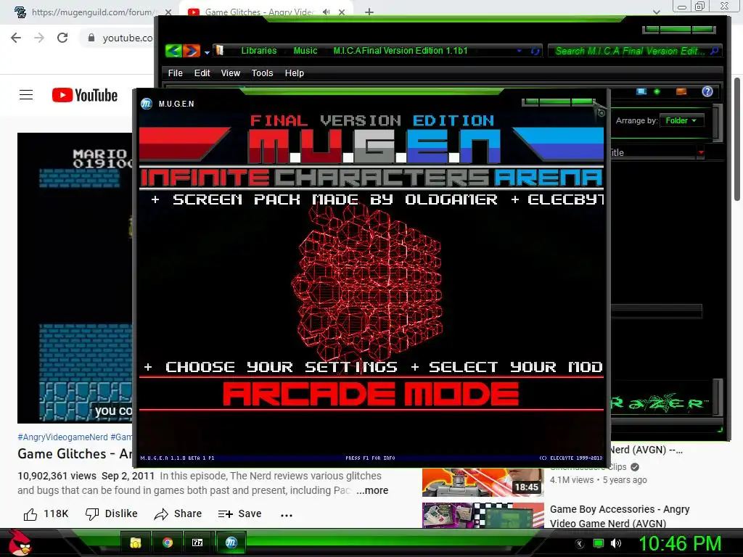Open the View menu in Explorer

click(230, 73)
